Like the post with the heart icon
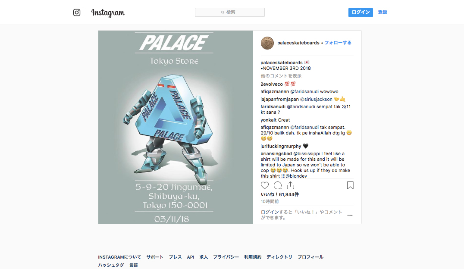464x269 pixels. [x=264, y=185]
